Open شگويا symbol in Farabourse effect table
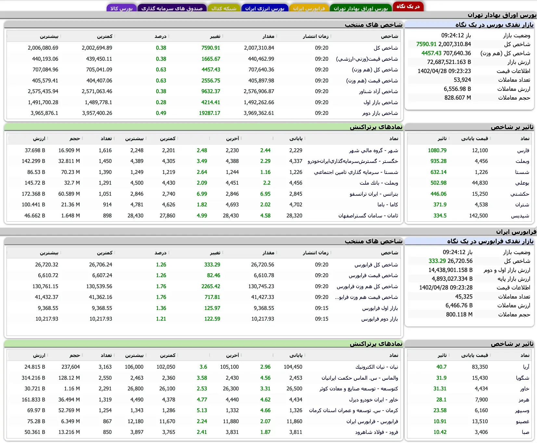This screenshot has width=537, height=443. pyautogui.click(x=522, y=378)
